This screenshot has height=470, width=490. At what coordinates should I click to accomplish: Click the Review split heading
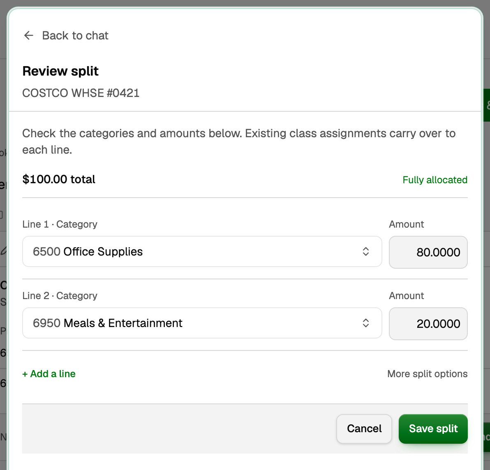point(60,71)
